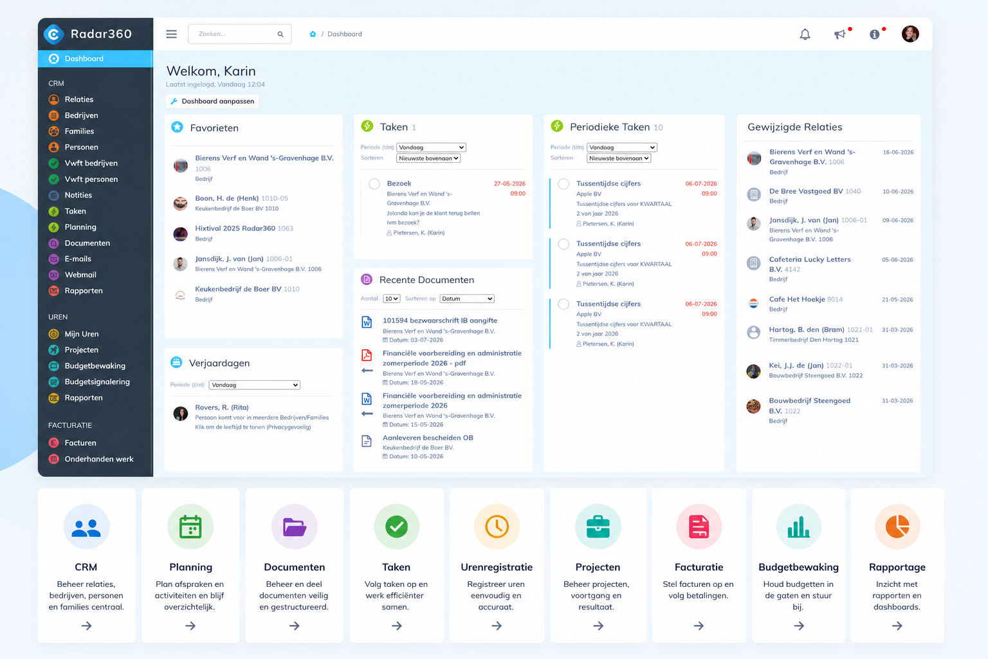Click the Zoeken search field
The height and width of the screenshot is (659, 988).
(239, 34)
